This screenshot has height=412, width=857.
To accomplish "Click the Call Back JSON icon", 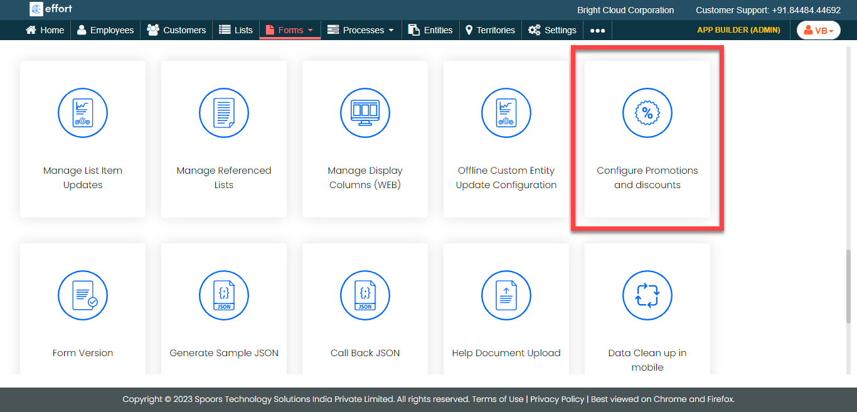I will 365,296.
